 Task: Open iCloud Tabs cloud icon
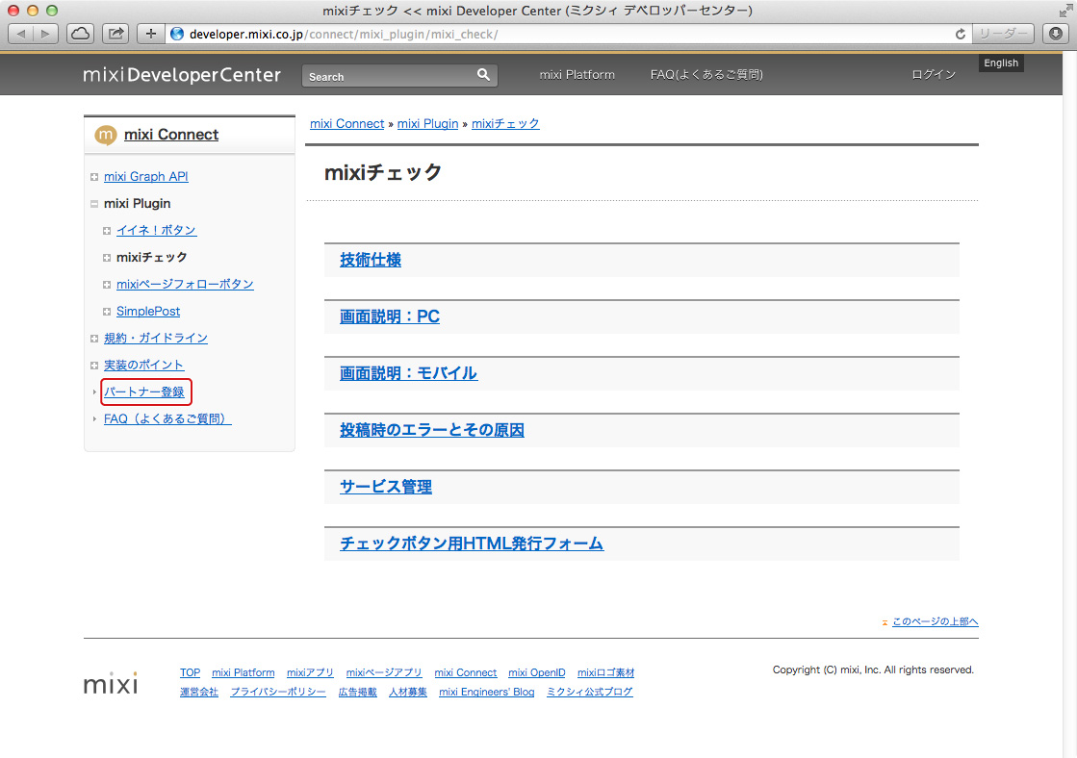coord(80,34)
